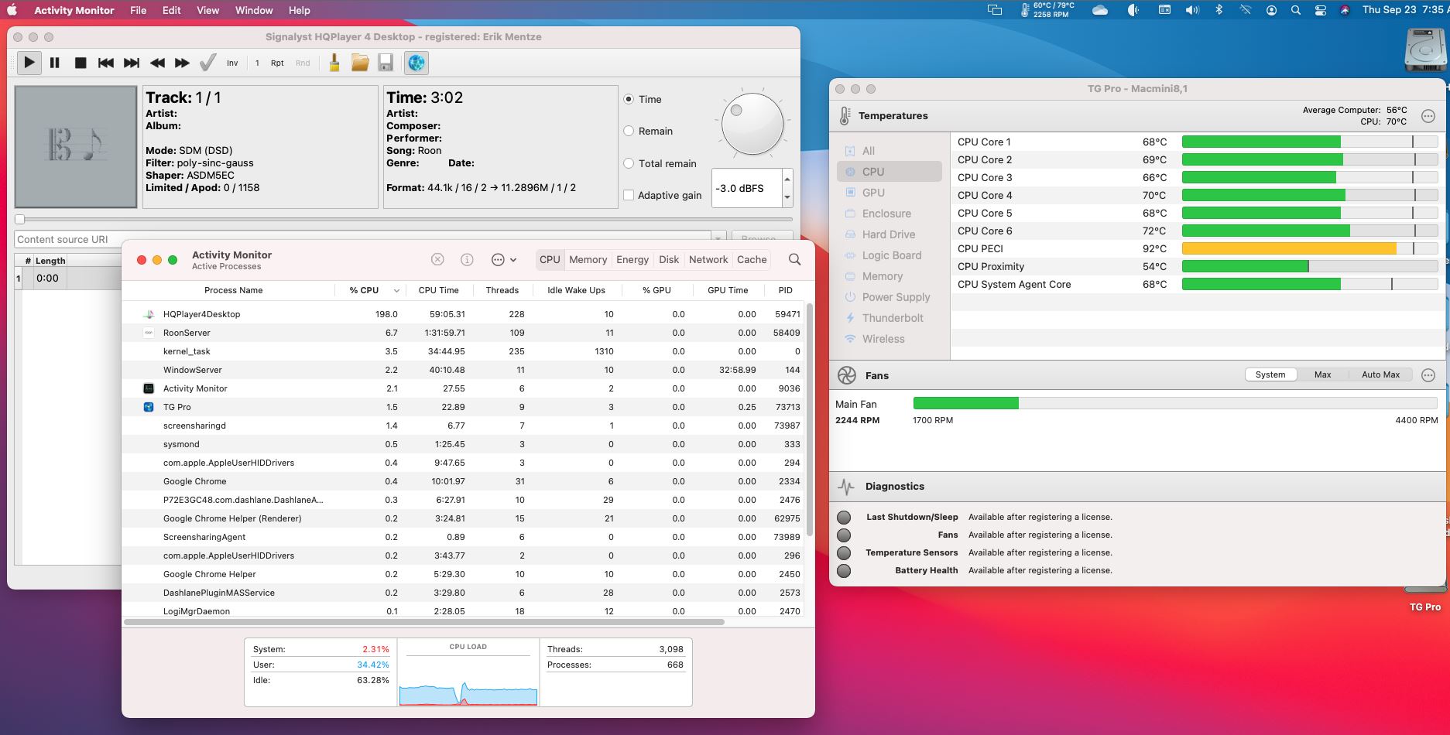Viewport: 1450px width, 735px height.
Task: Increase the -3.0 dBFS volume stepper
Action: (787, 179)
